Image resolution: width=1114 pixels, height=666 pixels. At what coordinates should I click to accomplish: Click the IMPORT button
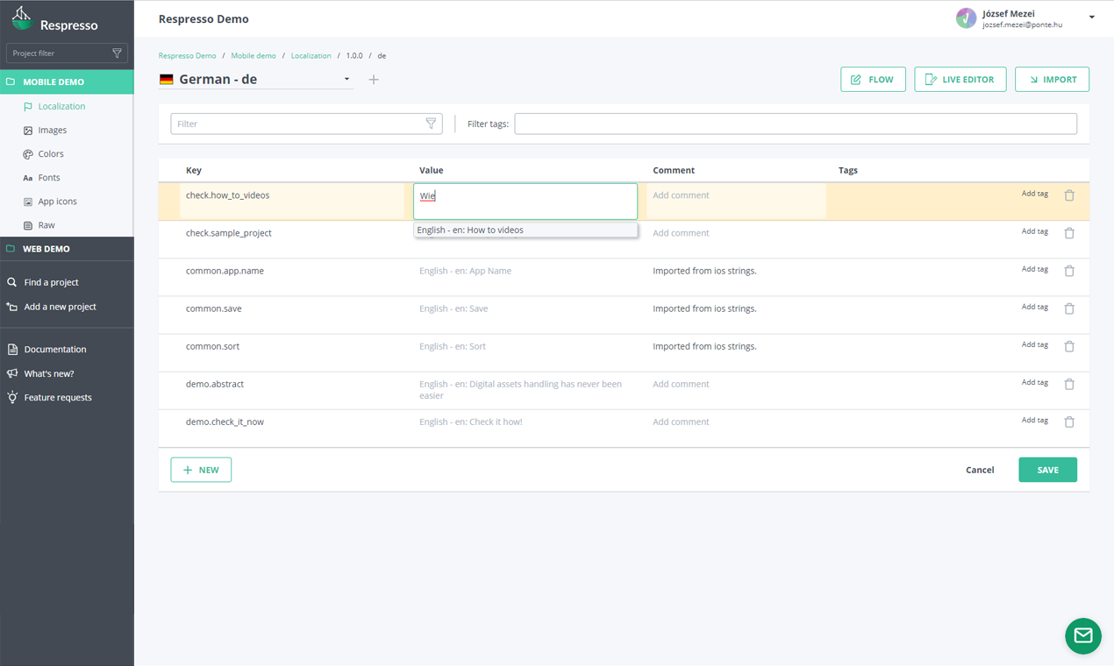click(1052, 79)
